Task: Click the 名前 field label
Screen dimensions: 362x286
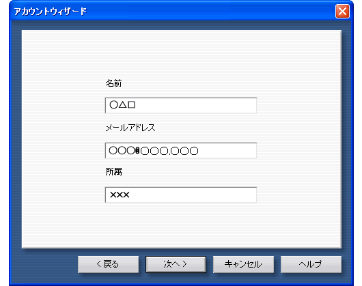Action: pos(113,83)
